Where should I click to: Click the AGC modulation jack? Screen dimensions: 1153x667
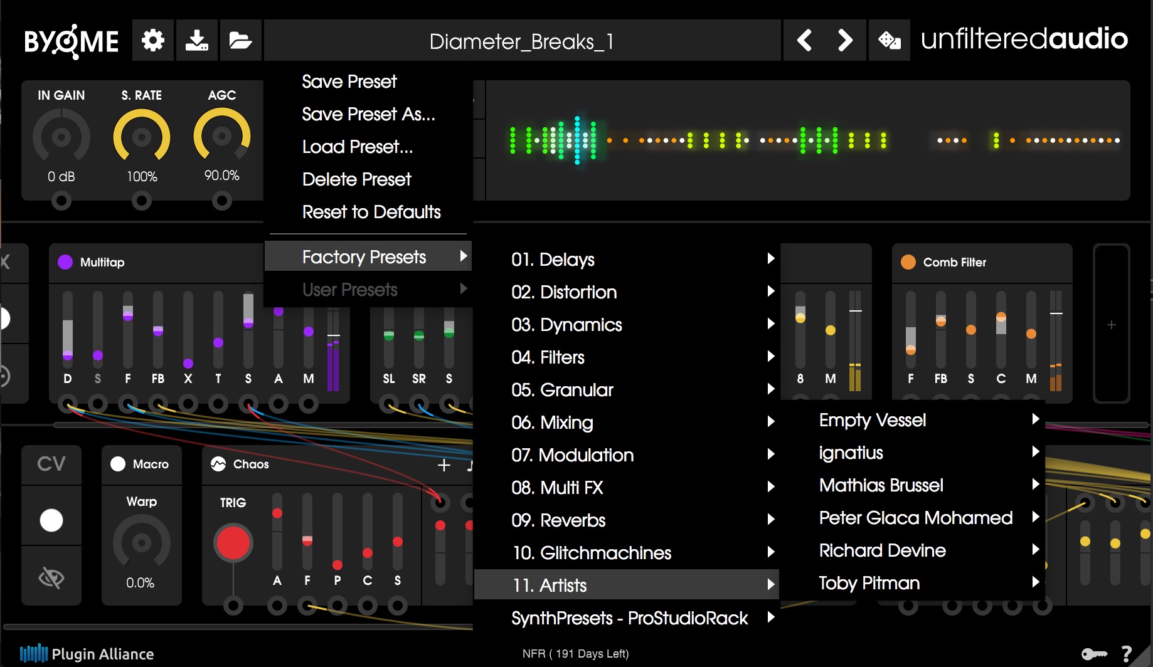(x=221, y=201)
